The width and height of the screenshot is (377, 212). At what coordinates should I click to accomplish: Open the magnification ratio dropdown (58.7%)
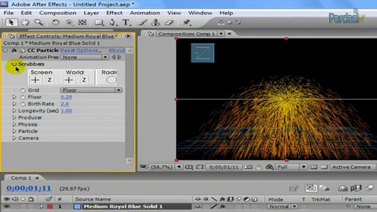166,167
